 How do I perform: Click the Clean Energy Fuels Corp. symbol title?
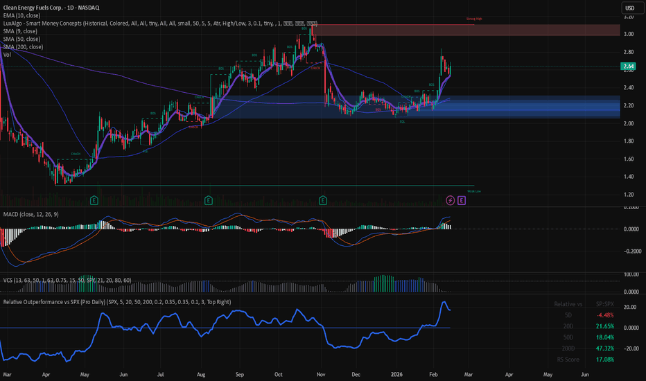[51, 8]
